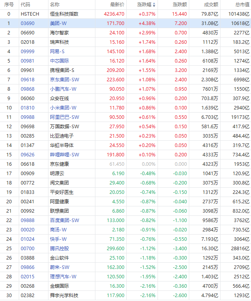Select the 金蝶国际 row name
The image size is (251, 301).
coord(59,286)
